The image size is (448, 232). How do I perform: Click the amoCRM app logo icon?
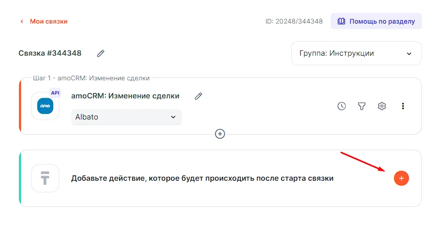(45, 106)
